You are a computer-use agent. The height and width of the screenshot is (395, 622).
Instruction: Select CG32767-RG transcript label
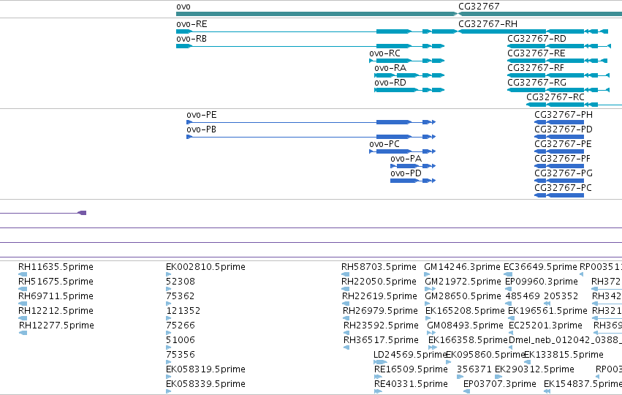(x=536, y=83)
